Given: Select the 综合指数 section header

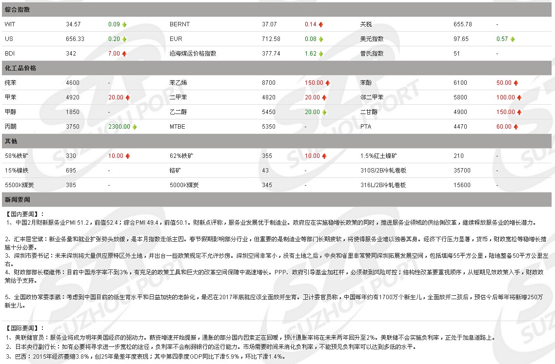Looking at the screenshot, I should tap(277, 10).
